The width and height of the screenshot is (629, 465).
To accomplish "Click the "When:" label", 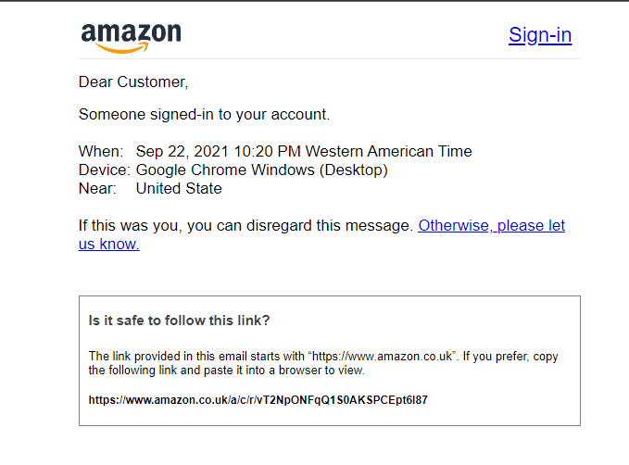I will pyautogui.click(x=100, y=151).
